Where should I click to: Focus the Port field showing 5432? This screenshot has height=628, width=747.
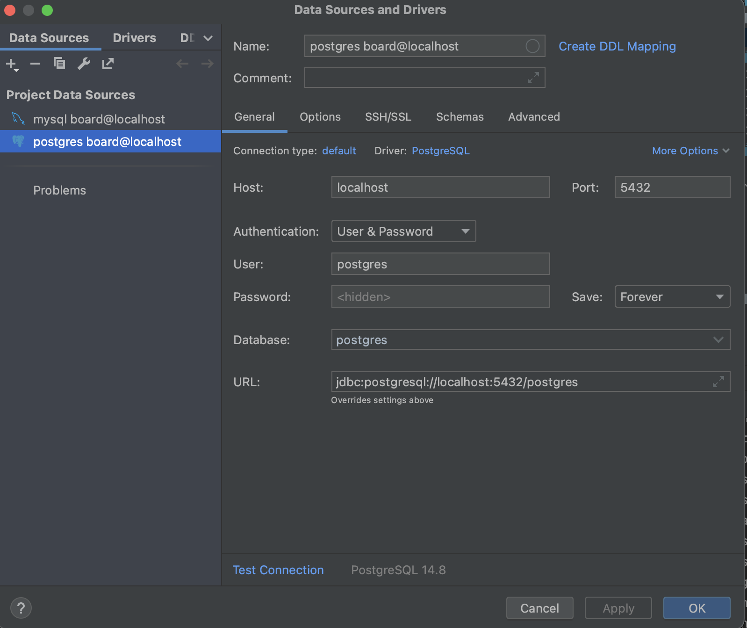[672, 187]
